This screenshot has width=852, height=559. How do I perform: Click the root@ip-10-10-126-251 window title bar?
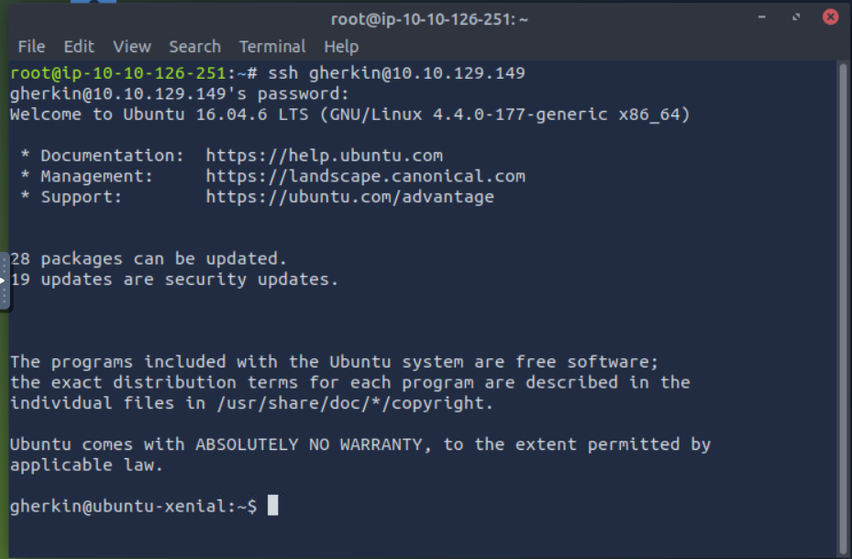429,18
